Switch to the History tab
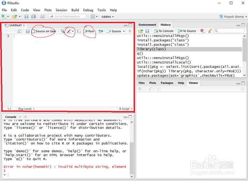The width and height of the screenshot is (248, 181). pos(166,25)
